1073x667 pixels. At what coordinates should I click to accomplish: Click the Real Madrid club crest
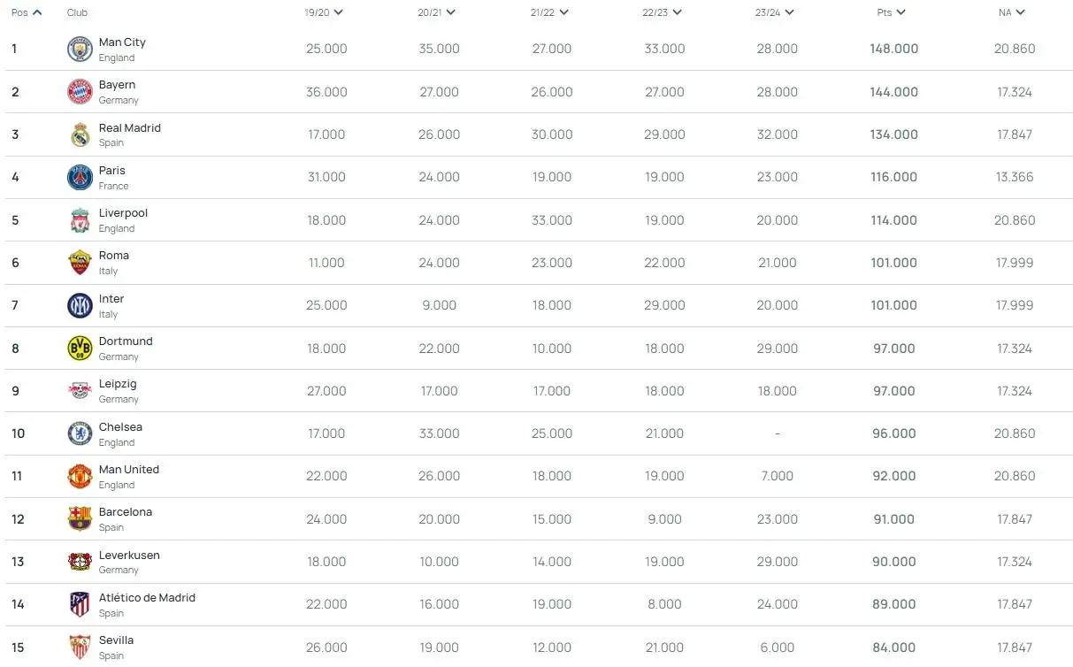click(80, 134)
